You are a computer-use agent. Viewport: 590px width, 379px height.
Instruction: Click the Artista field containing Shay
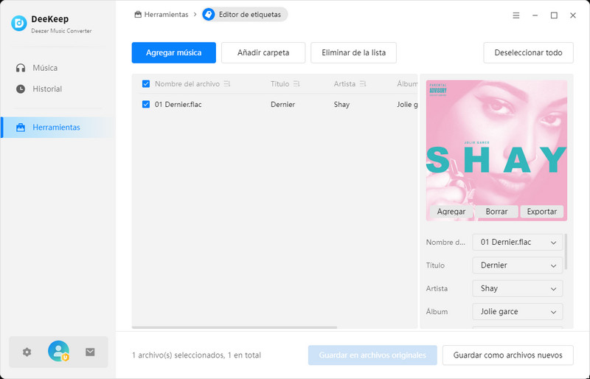[x=518, y=288]
